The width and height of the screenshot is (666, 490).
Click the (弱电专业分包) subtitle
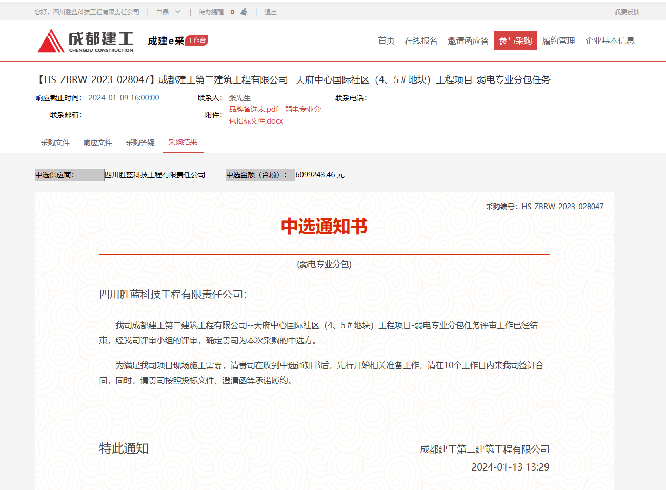[325, 264]
